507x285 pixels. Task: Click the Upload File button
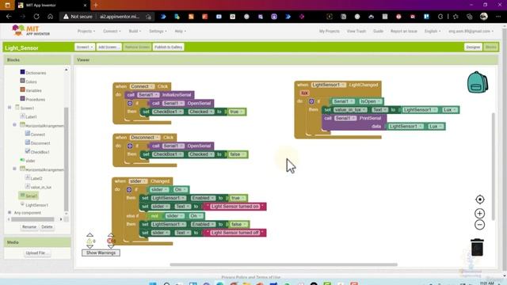[x=36, y=253]
